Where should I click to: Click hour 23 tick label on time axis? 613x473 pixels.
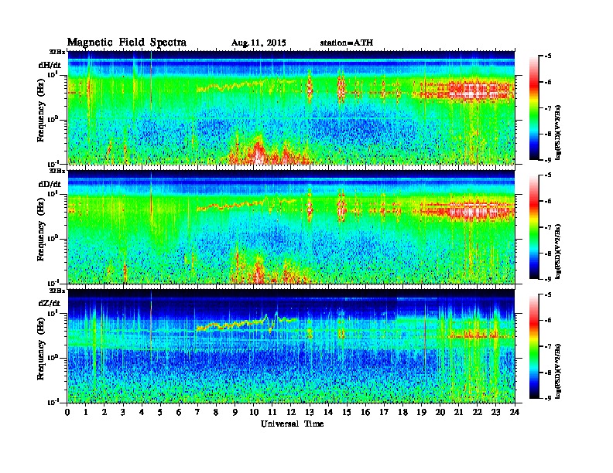495,412
